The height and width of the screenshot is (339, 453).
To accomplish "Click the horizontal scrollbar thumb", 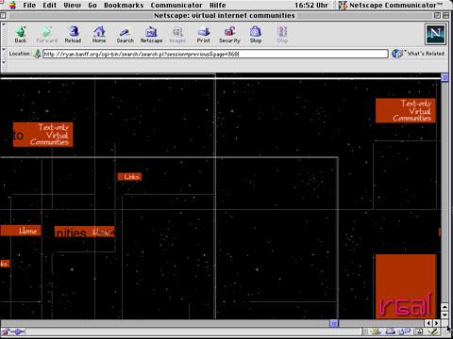I will tap(334, 323).
